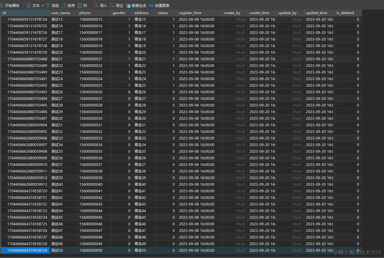Click update_by (Null) in the 测试35 row
Screen dimensions: 384x258
click(x=291, y=151)
